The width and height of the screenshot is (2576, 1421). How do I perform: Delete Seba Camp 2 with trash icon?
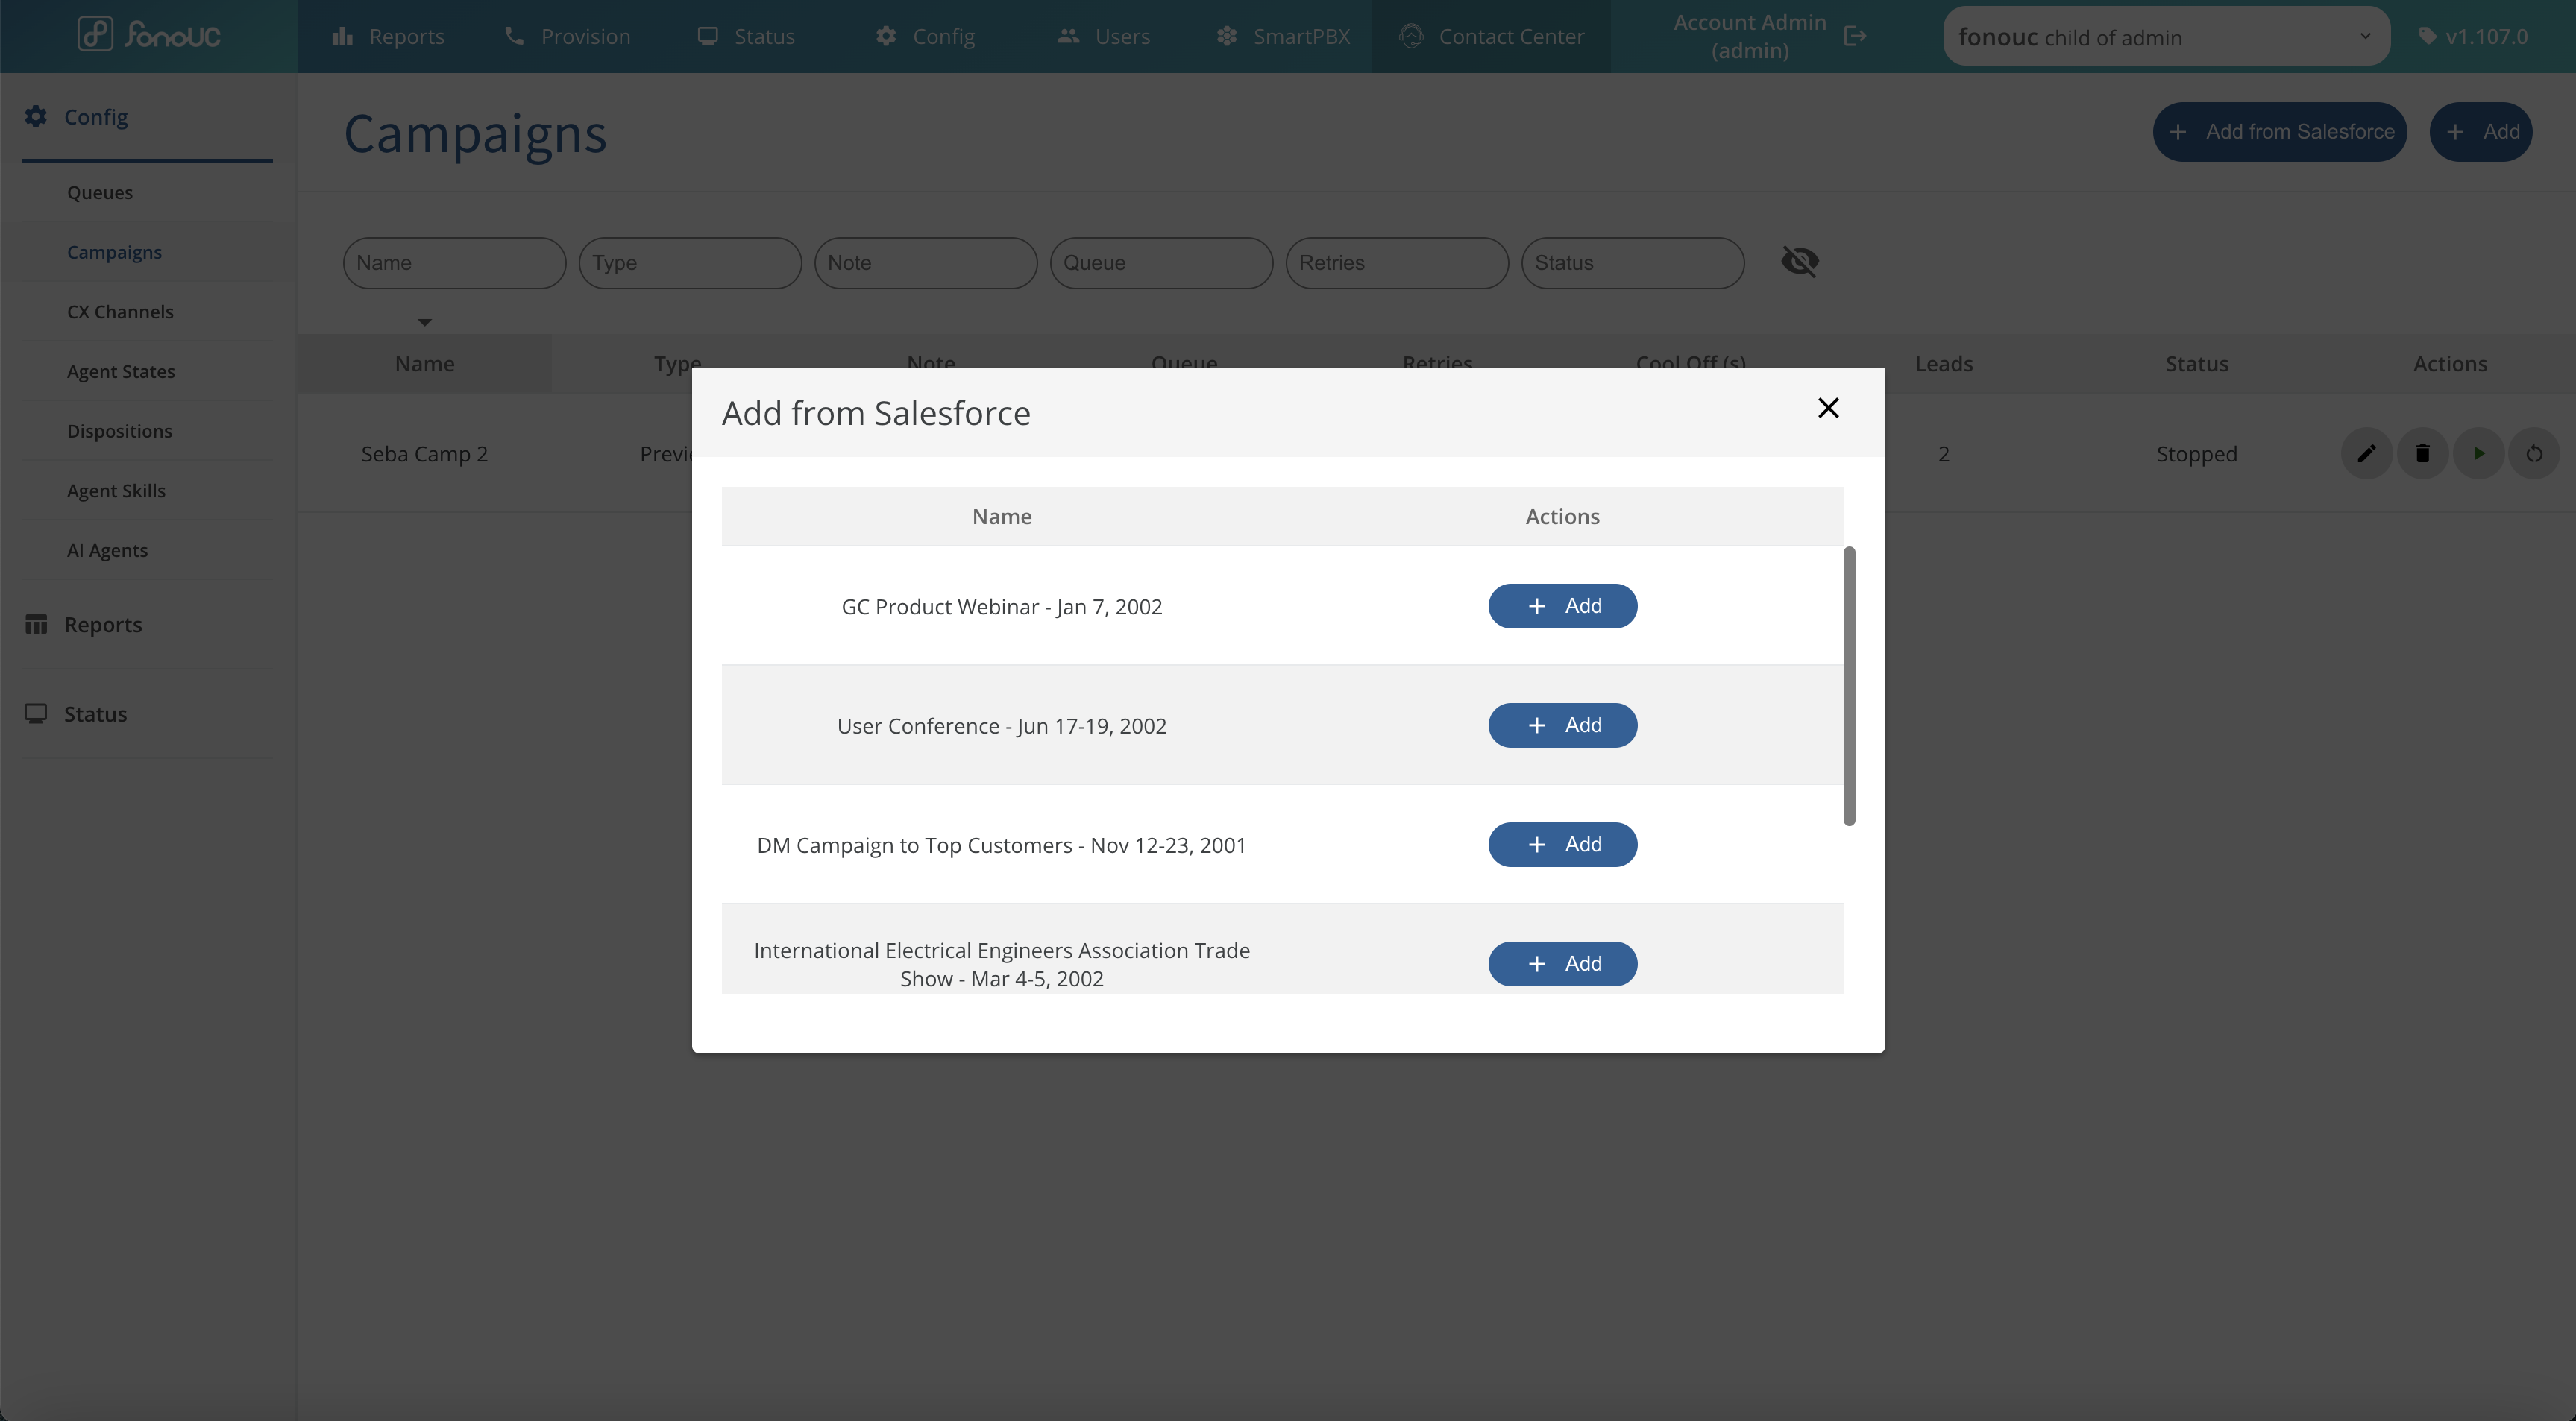pos(2422,454)
